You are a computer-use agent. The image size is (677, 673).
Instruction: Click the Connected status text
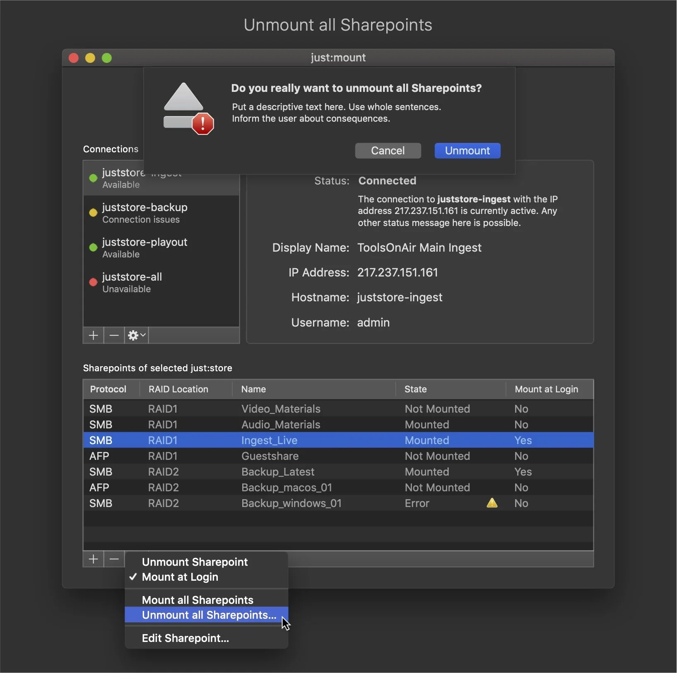(x=387, y=180)
